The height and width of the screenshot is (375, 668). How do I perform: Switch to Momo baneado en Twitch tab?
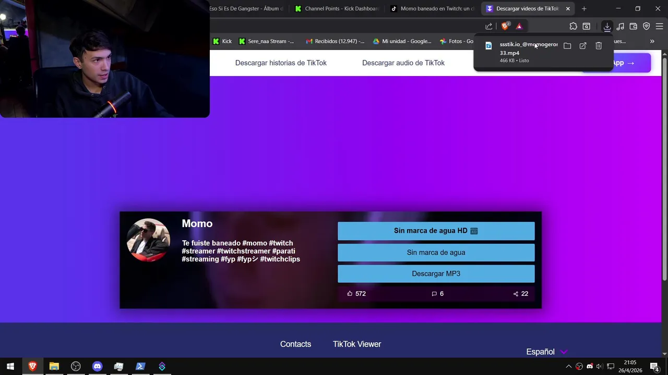tap(433, 8)
